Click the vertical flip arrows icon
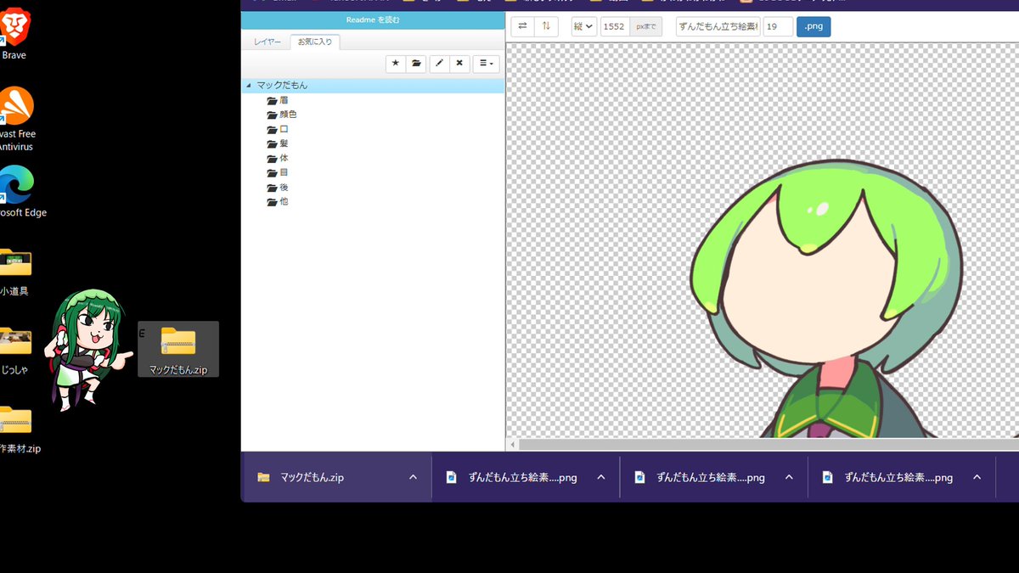 [546, 26]
